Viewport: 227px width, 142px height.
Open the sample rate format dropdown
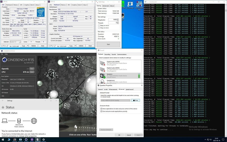point(115,100)
